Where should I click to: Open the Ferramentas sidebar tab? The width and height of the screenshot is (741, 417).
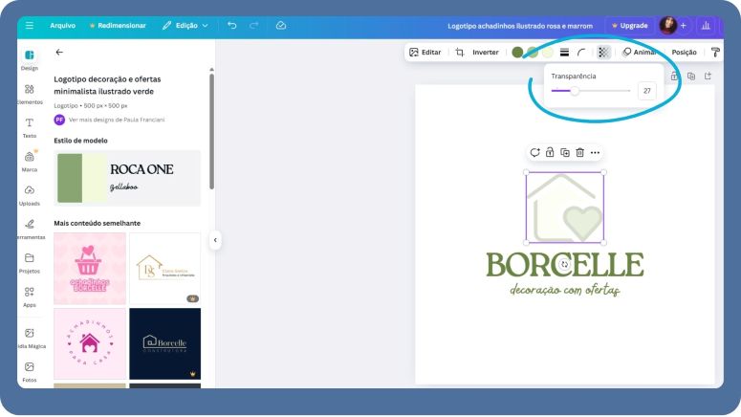30,230
